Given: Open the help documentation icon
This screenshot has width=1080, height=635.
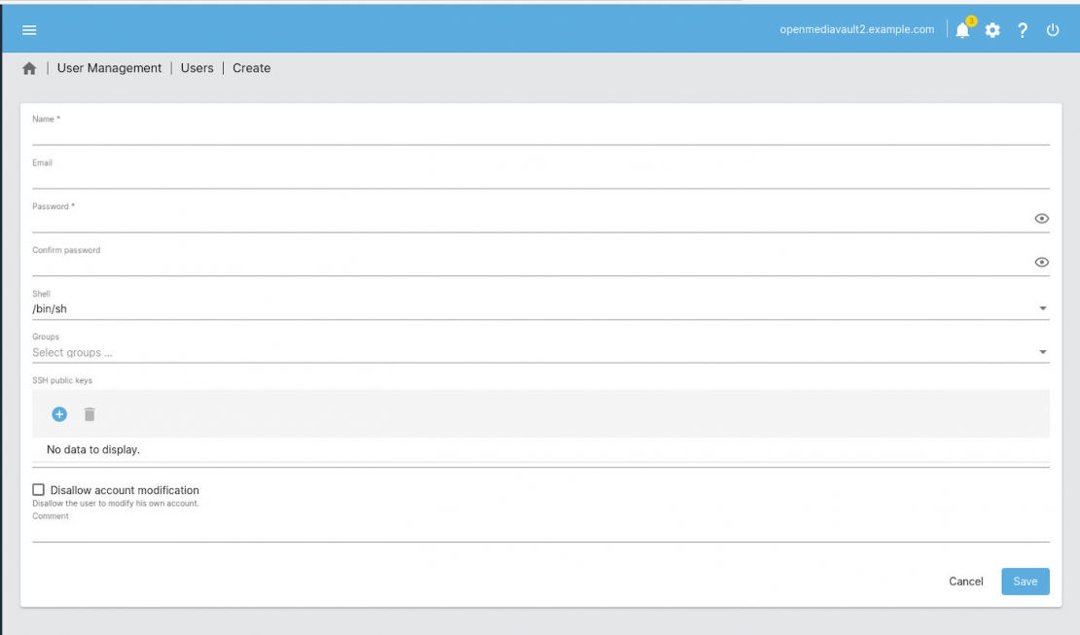Looking at the screenshot, I should (1022, 30).
